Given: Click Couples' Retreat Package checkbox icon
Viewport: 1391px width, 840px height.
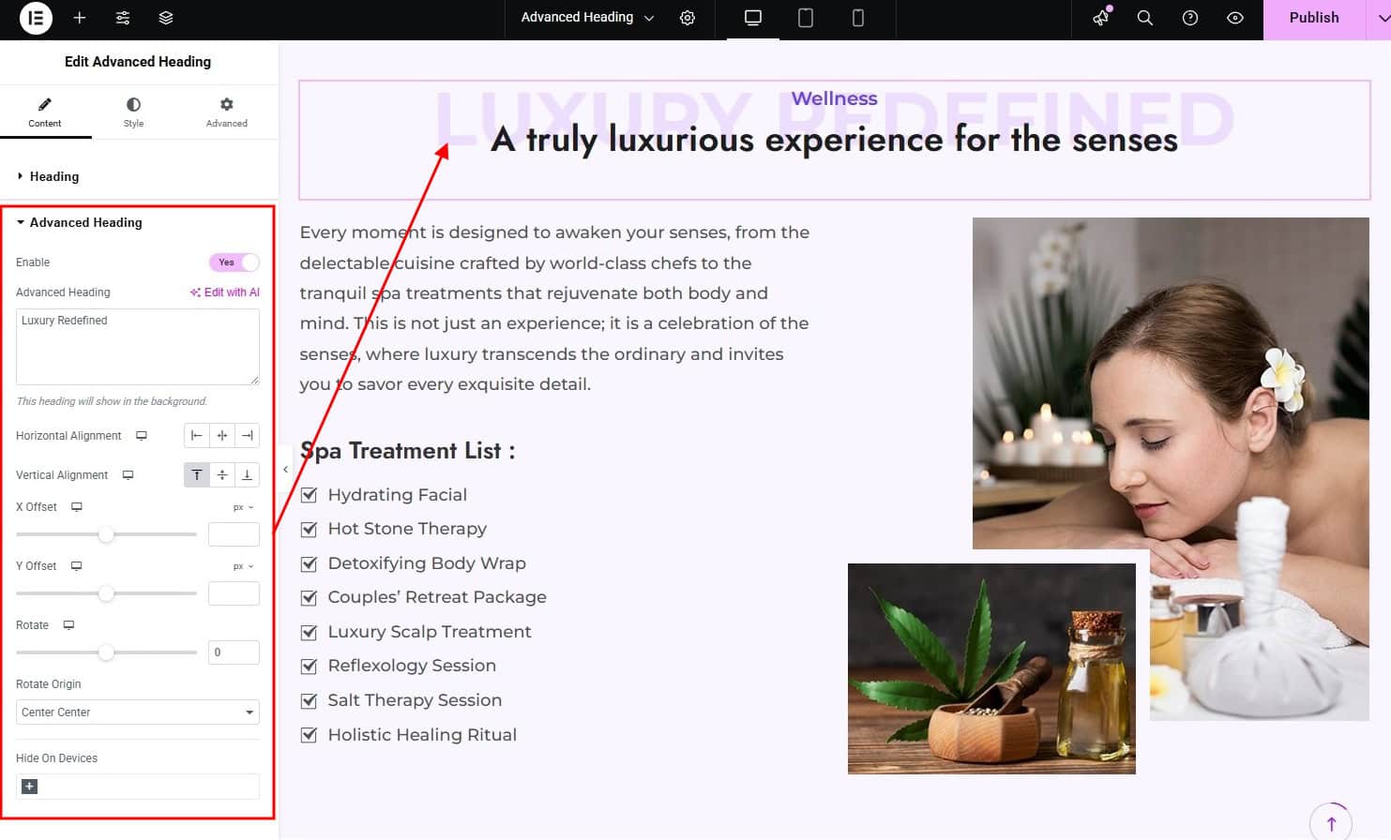Looking at the screenshot, I should (309, 597).
